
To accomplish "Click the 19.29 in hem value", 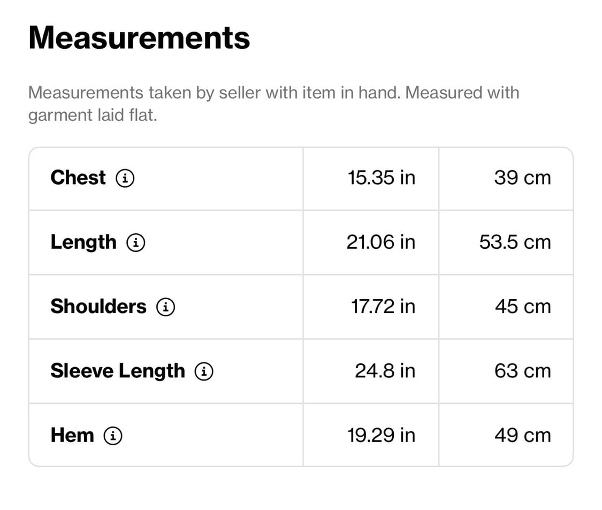I will (x=381, y=435).
